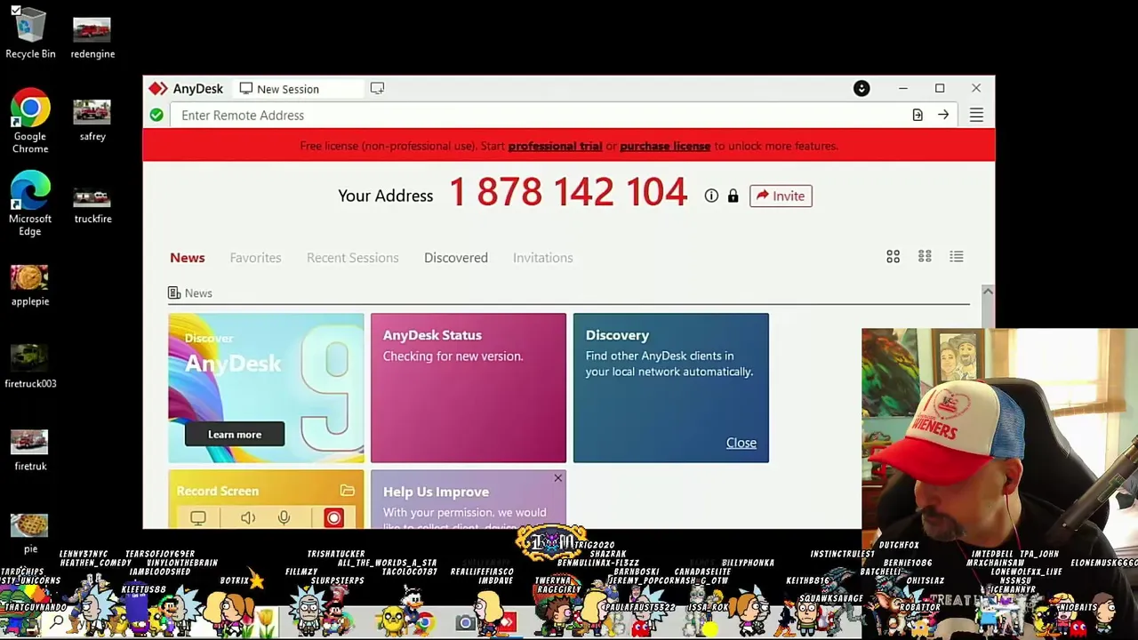This screenshot has height=640, width=1138.
Task: Toggle speaker audio in Record Screen
Action: (x=248, y=518)
